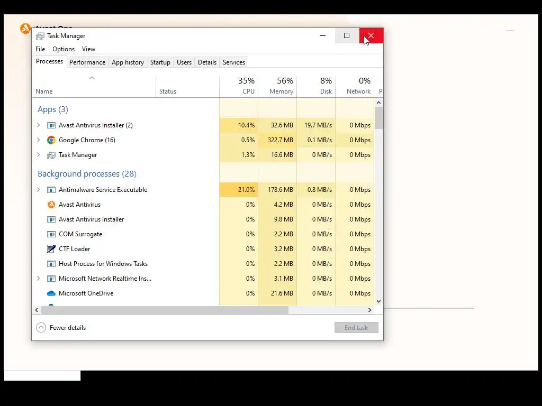
Task: Click the orange Avast Antivirus process icon
Action: (51, 205)
